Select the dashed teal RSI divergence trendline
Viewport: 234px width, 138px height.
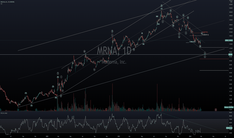click(x=187, y=121)
